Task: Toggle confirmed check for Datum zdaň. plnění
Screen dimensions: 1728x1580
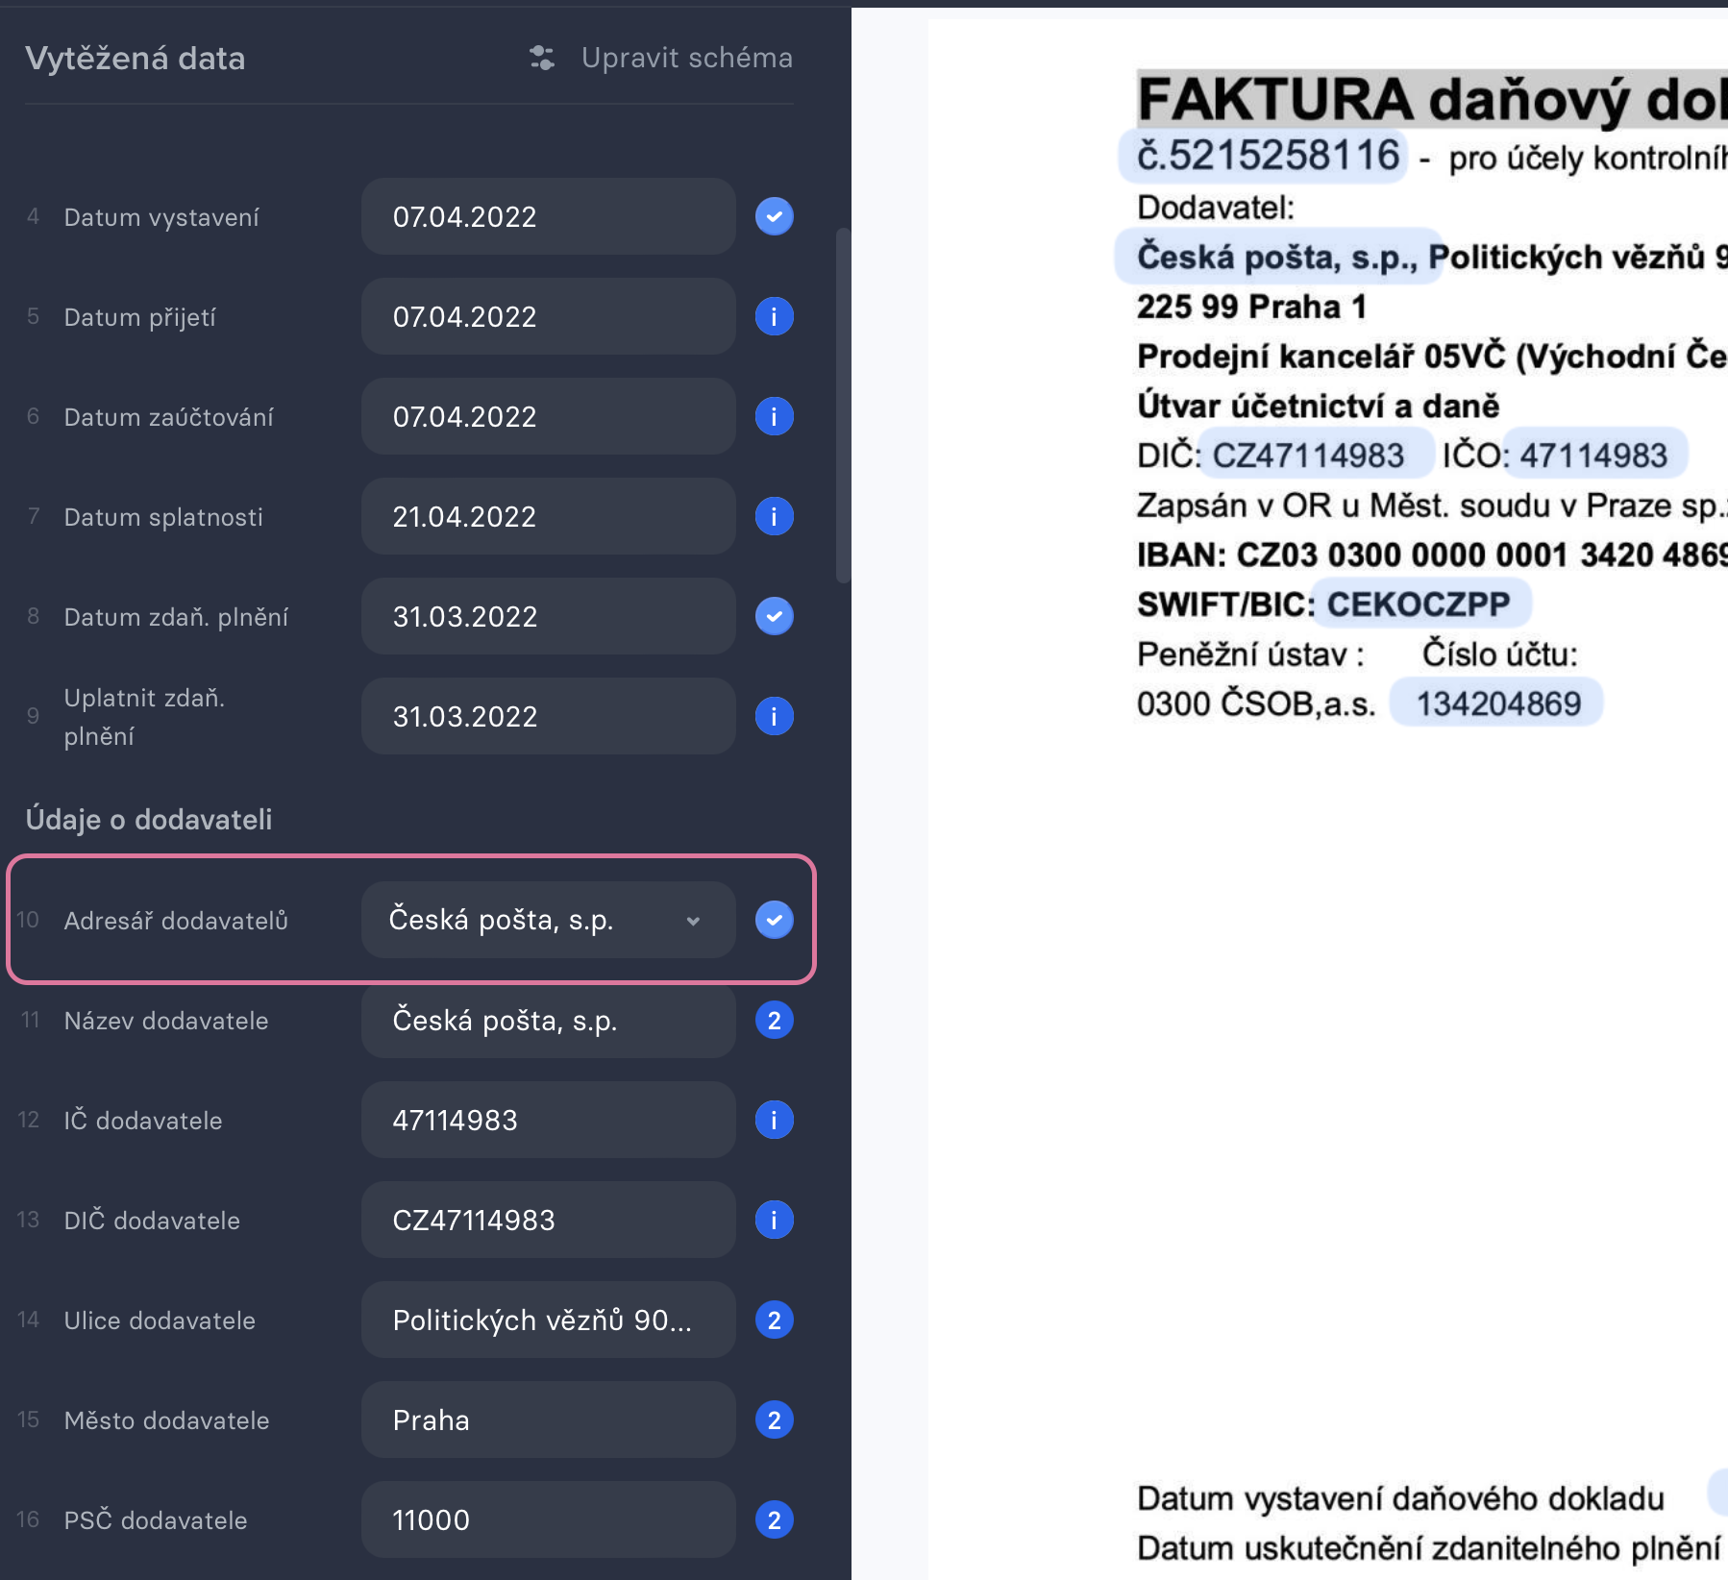Action: point(774,616)
